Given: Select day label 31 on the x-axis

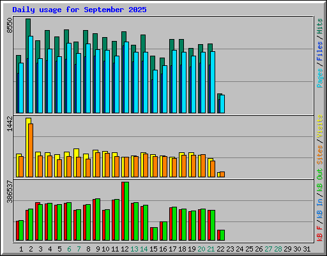Looking at the screenshot, I should (307, 249).
